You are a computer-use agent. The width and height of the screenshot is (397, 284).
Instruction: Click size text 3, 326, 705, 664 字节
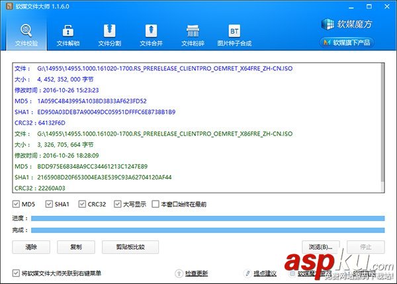pos(66,145)
